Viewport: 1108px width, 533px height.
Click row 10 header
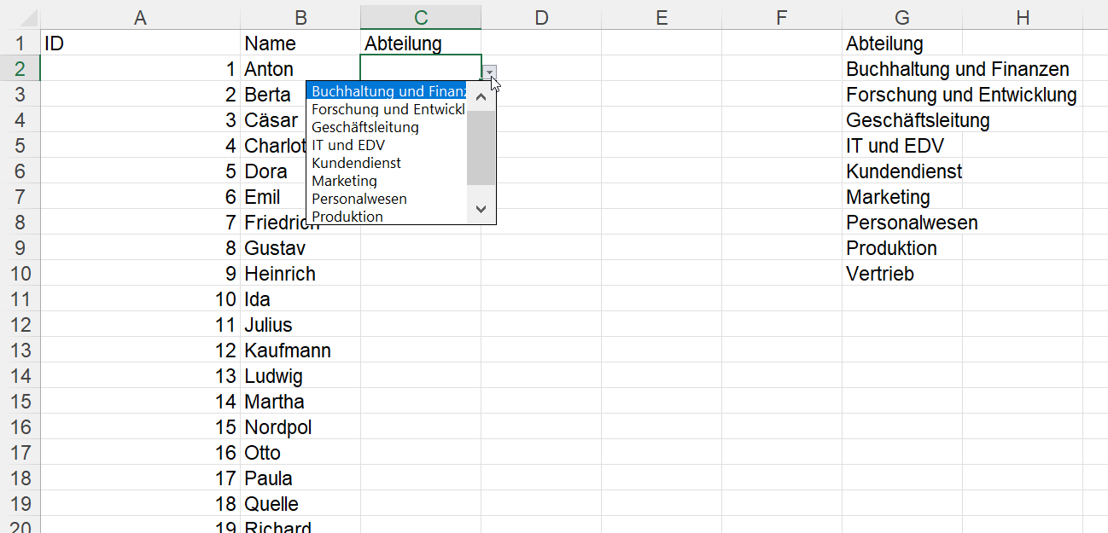click(20, 274)
